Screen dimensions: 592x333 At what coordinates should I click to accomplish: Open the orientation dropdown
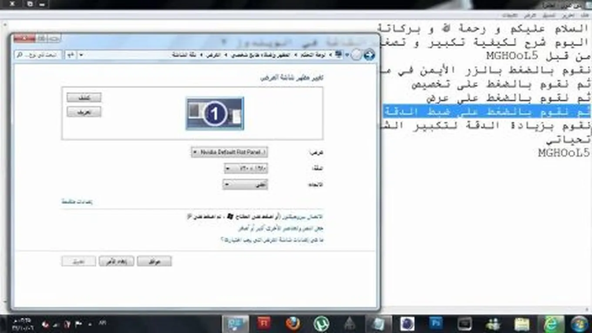[x=245, y=185]
